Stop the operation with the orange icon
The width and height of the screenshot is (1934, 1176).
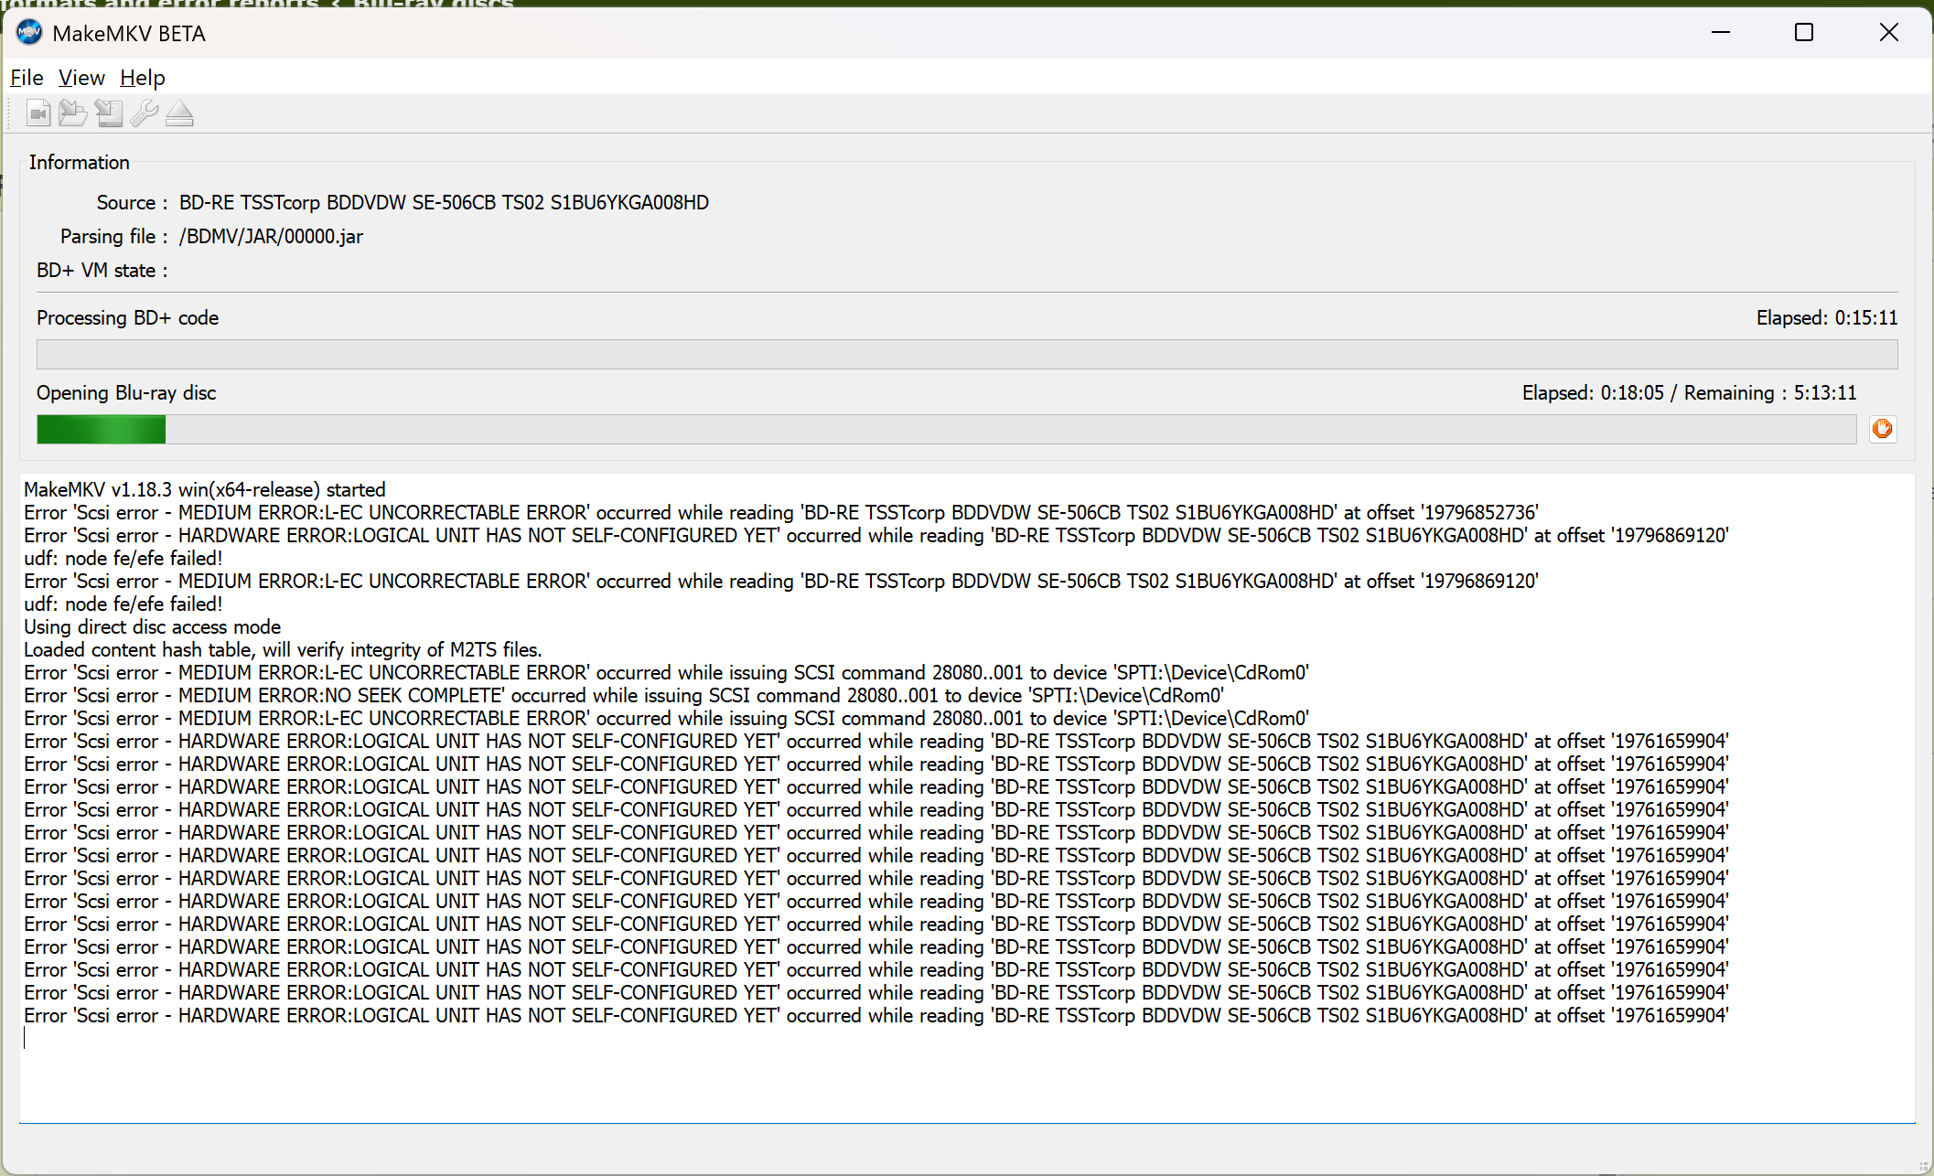click(x=1883, y=429)
